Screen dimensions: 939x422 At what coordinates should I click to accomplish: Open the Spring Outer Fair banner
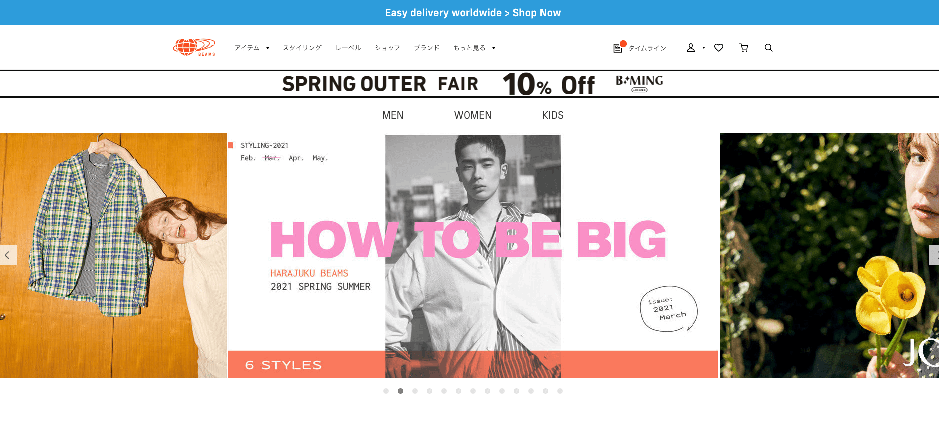473,84
